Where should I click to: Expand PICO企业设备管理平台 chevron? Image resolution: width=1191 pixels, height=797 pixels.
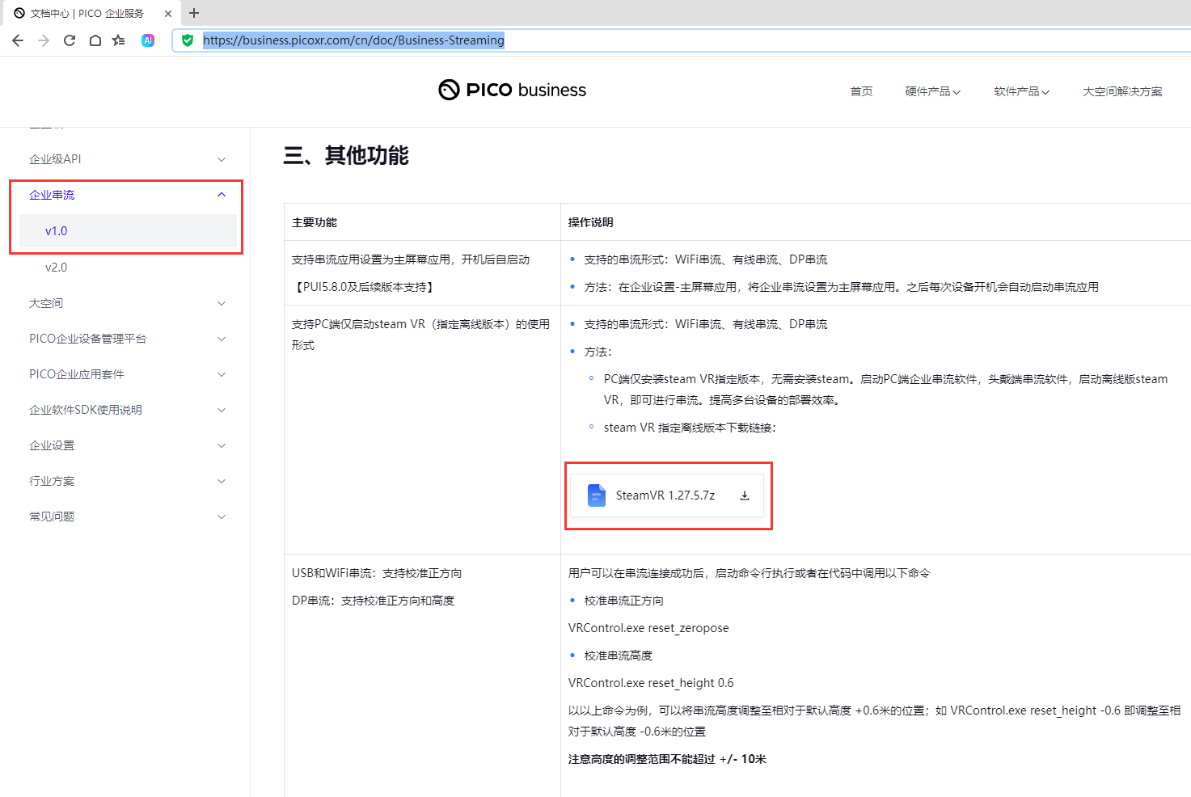(222, 339)
